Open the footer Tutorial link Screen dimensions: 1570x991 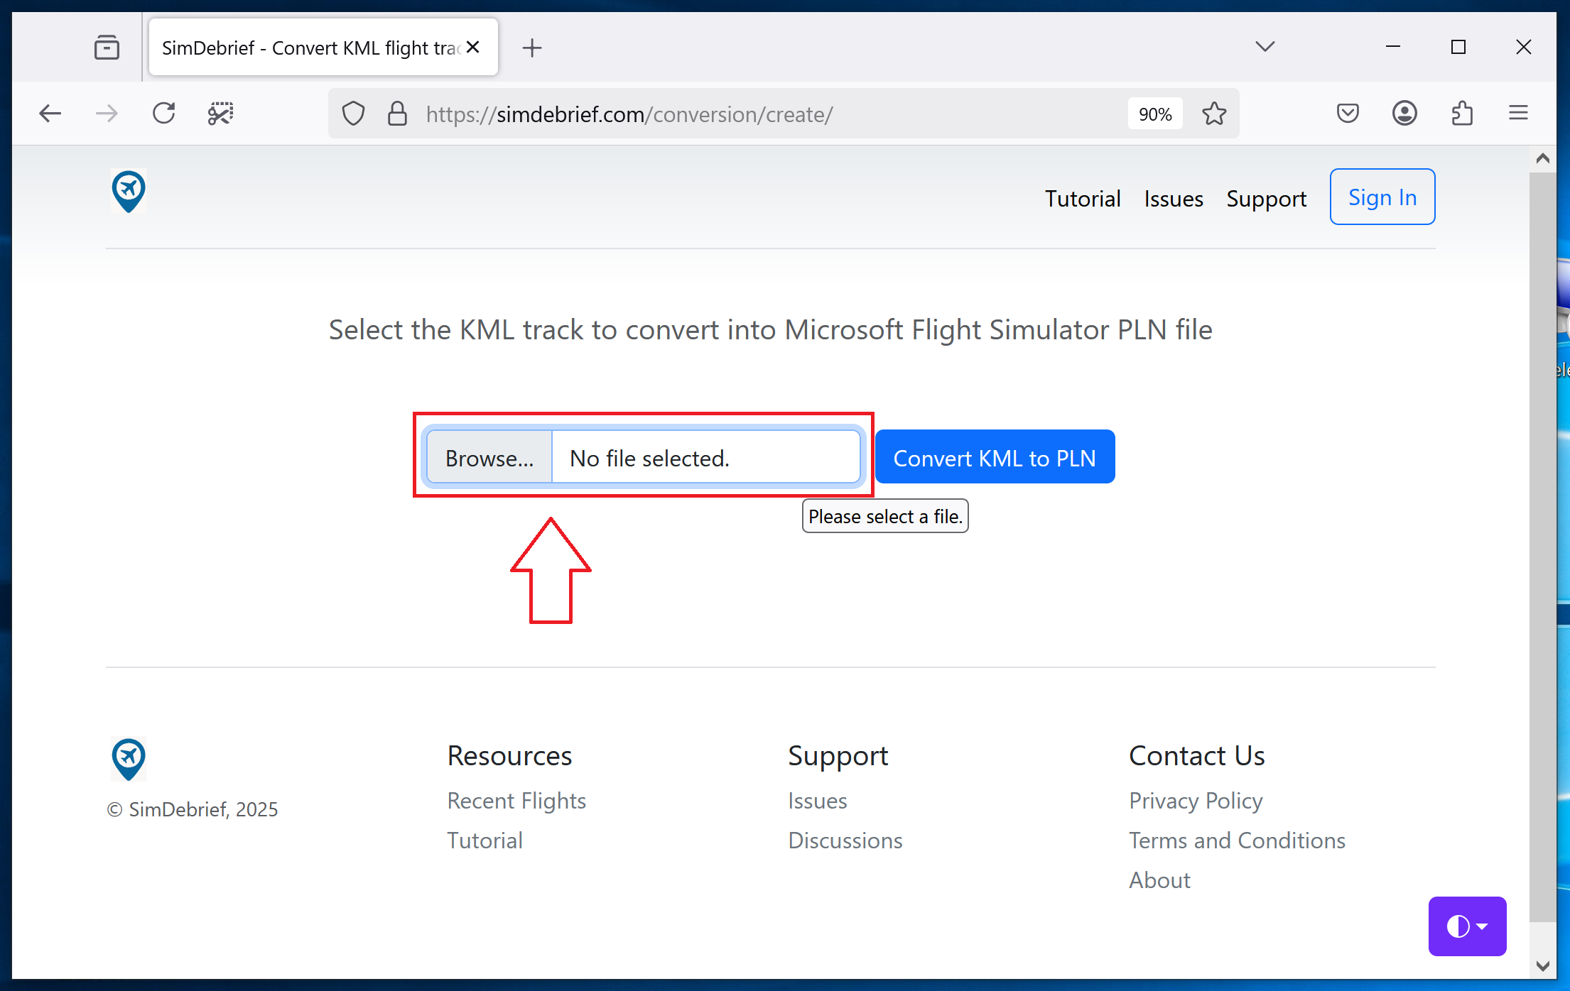pos(484,841)
